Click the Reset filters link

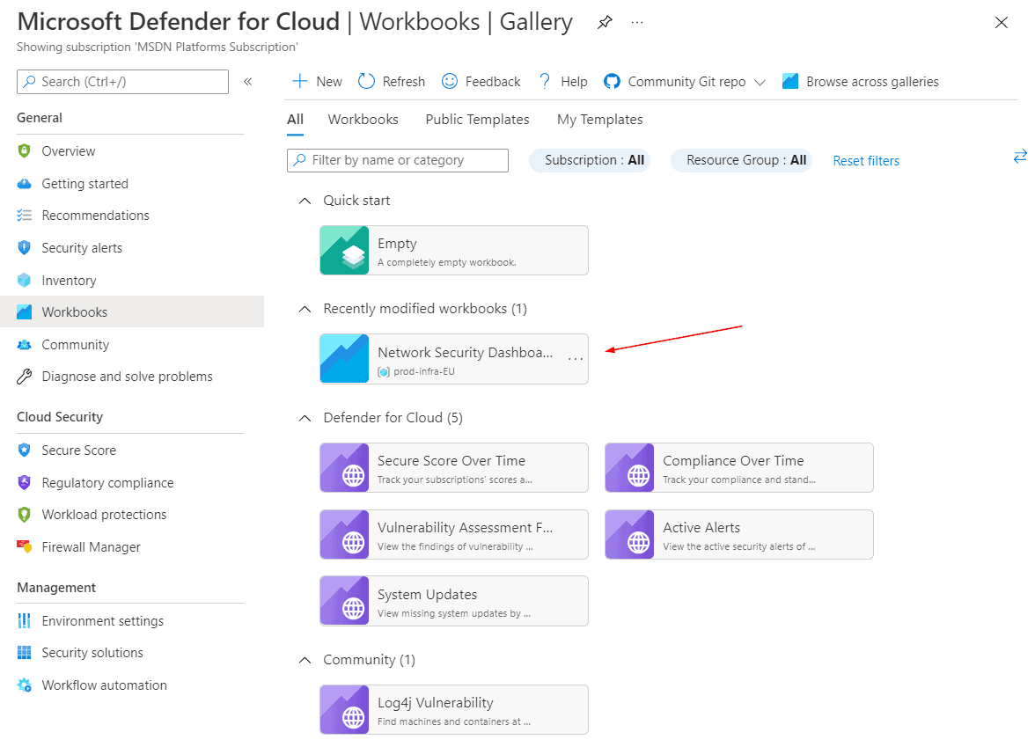point(866,161)
